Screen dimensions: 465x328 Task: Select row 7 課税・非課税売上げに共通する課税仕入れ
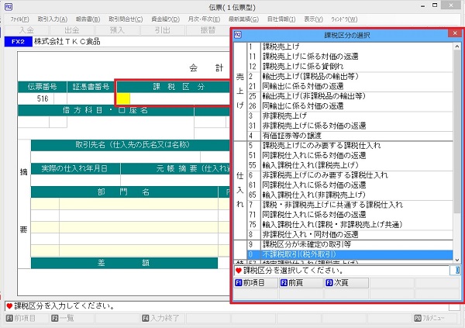(350, 205)
